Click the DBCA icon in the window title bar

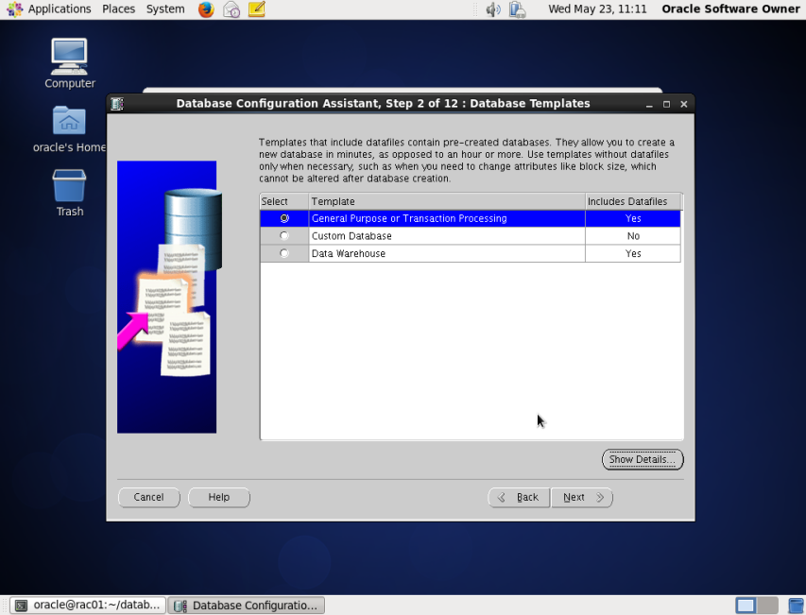point(116,104)
